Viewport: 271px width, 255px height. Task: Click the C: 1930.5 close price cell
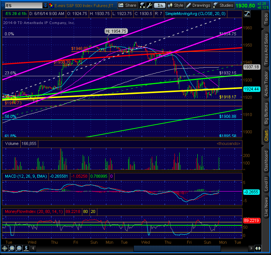tap(143, 14)
